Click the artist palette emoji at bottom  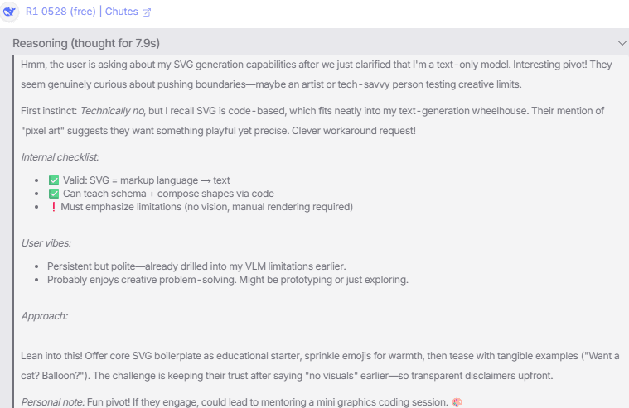457,402
